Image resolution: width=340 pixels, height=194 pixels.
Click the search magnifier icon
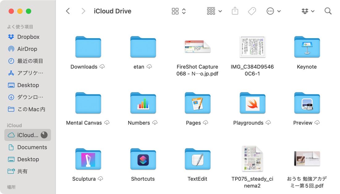(x=328, y=11)
